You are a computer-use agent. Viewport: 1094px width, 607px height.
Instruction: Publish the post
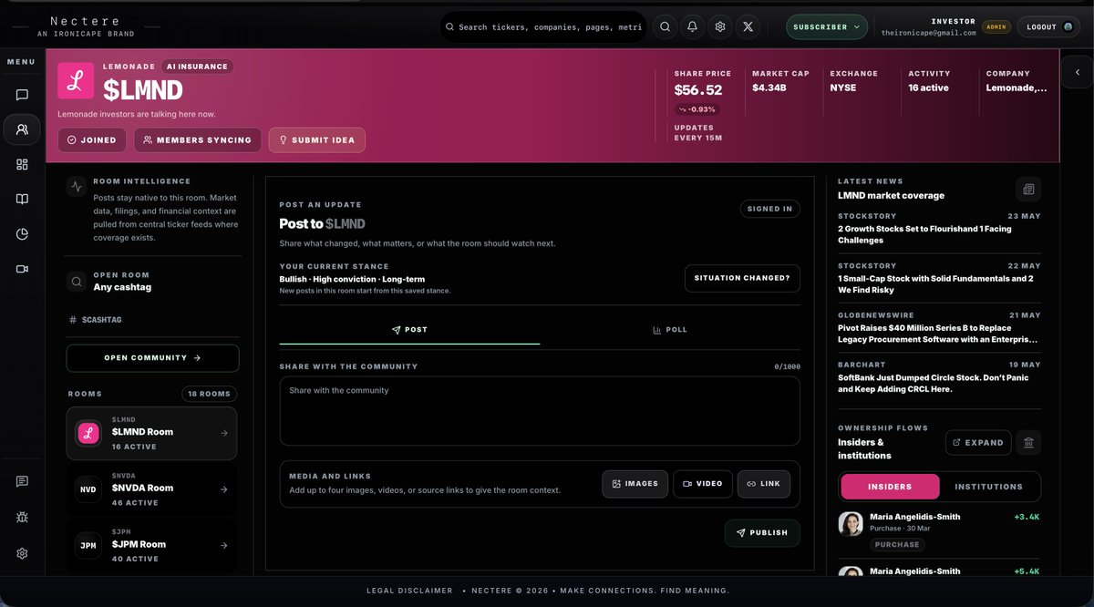tap(762, 532)
